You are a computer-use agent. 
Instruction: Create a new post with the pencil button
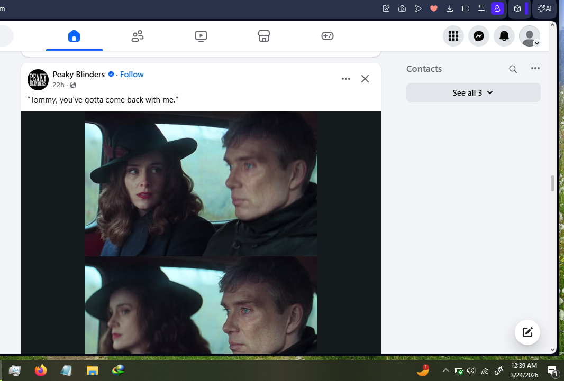(x=527, y=332)
